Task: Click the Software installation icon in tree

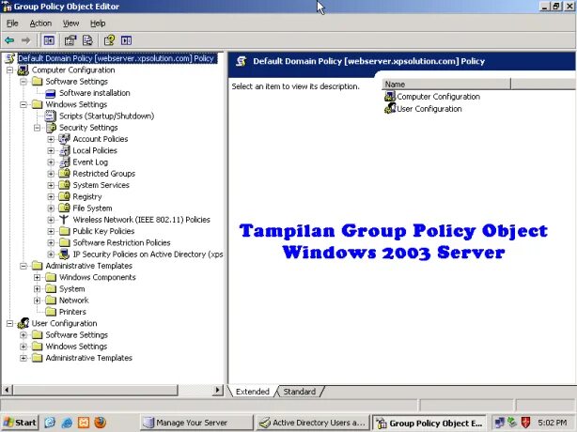Action: [x=51, y=93]
